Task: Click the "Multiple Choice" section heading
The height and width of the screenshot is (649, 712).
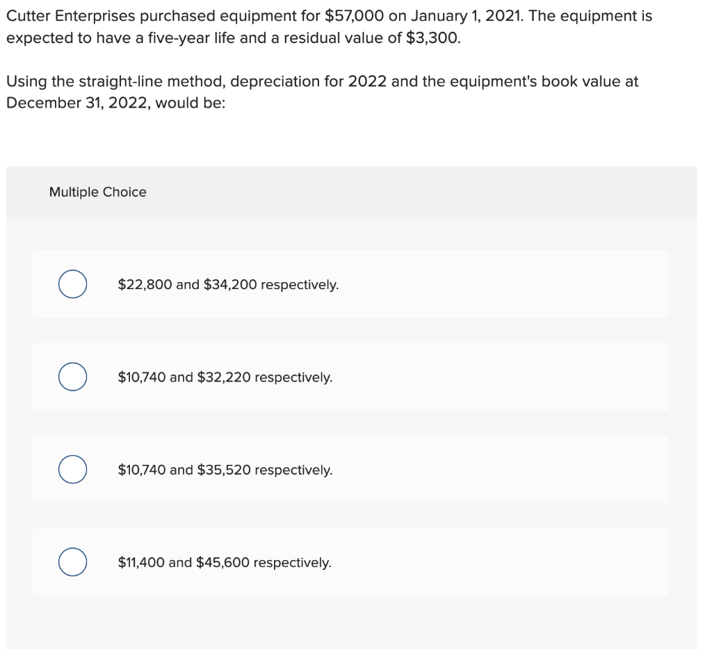Action: 97,192
